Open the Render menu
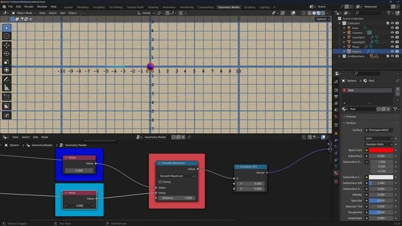Image resolution: width=402 pixels, height=226 pixels. 29,7
